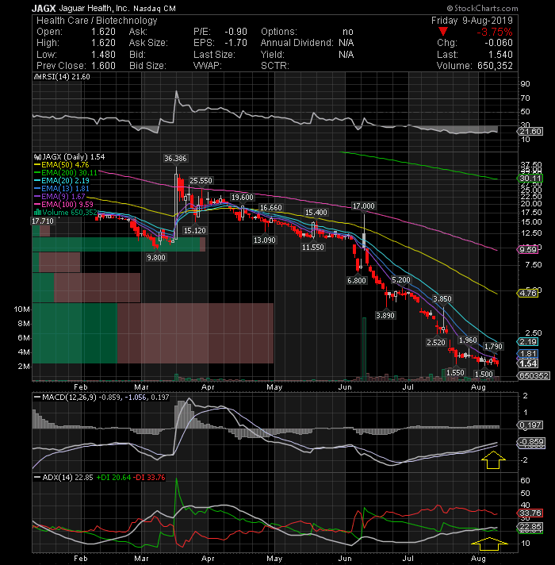Click the JAGX ticker symbol in the header
The image size is (555, 565).
pyautogui.click(x=44, y=8)
